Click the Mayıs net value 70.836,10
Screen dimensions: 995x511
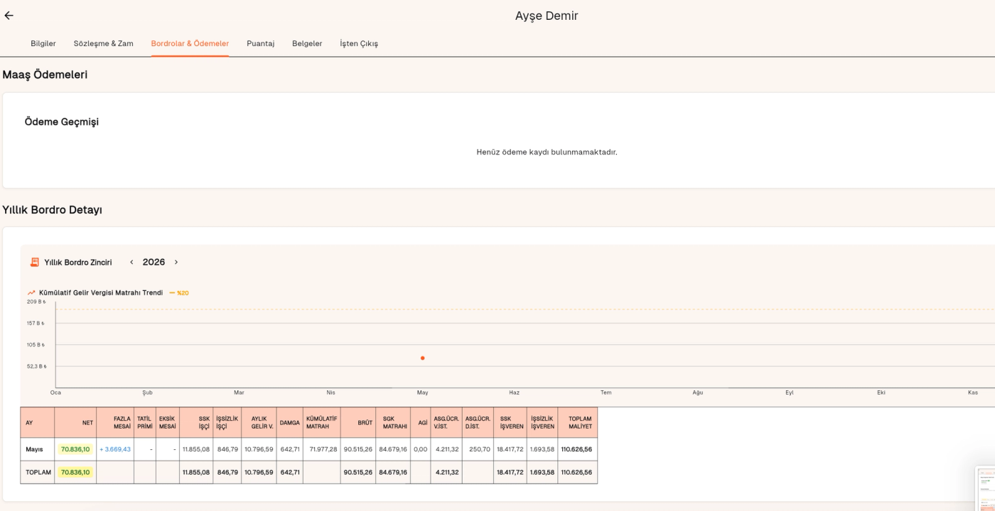pos(75,449)
